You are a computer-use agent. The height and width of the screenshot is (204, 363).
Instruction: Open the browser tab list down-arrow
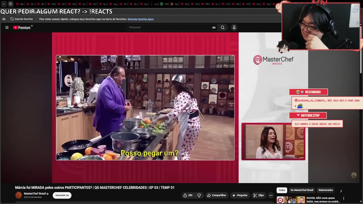[x=4, y=4]
